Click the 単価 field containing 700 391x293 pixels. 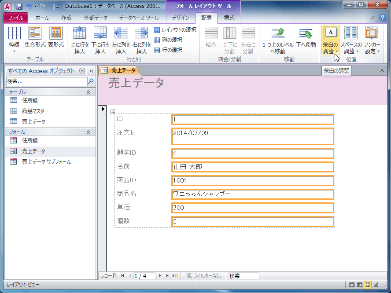(x=253, y=208)
